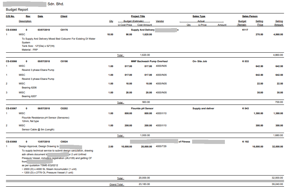Viewport: 289px width, 187px height.
Task: Click the date '05/07/2018'
Action: click(x=44, y=61)
